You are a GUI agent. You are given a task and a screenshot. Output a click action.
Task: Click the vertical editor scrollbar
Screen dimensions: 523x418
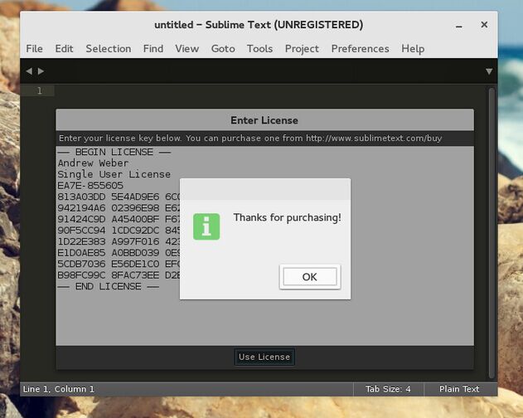click(492, 233)
